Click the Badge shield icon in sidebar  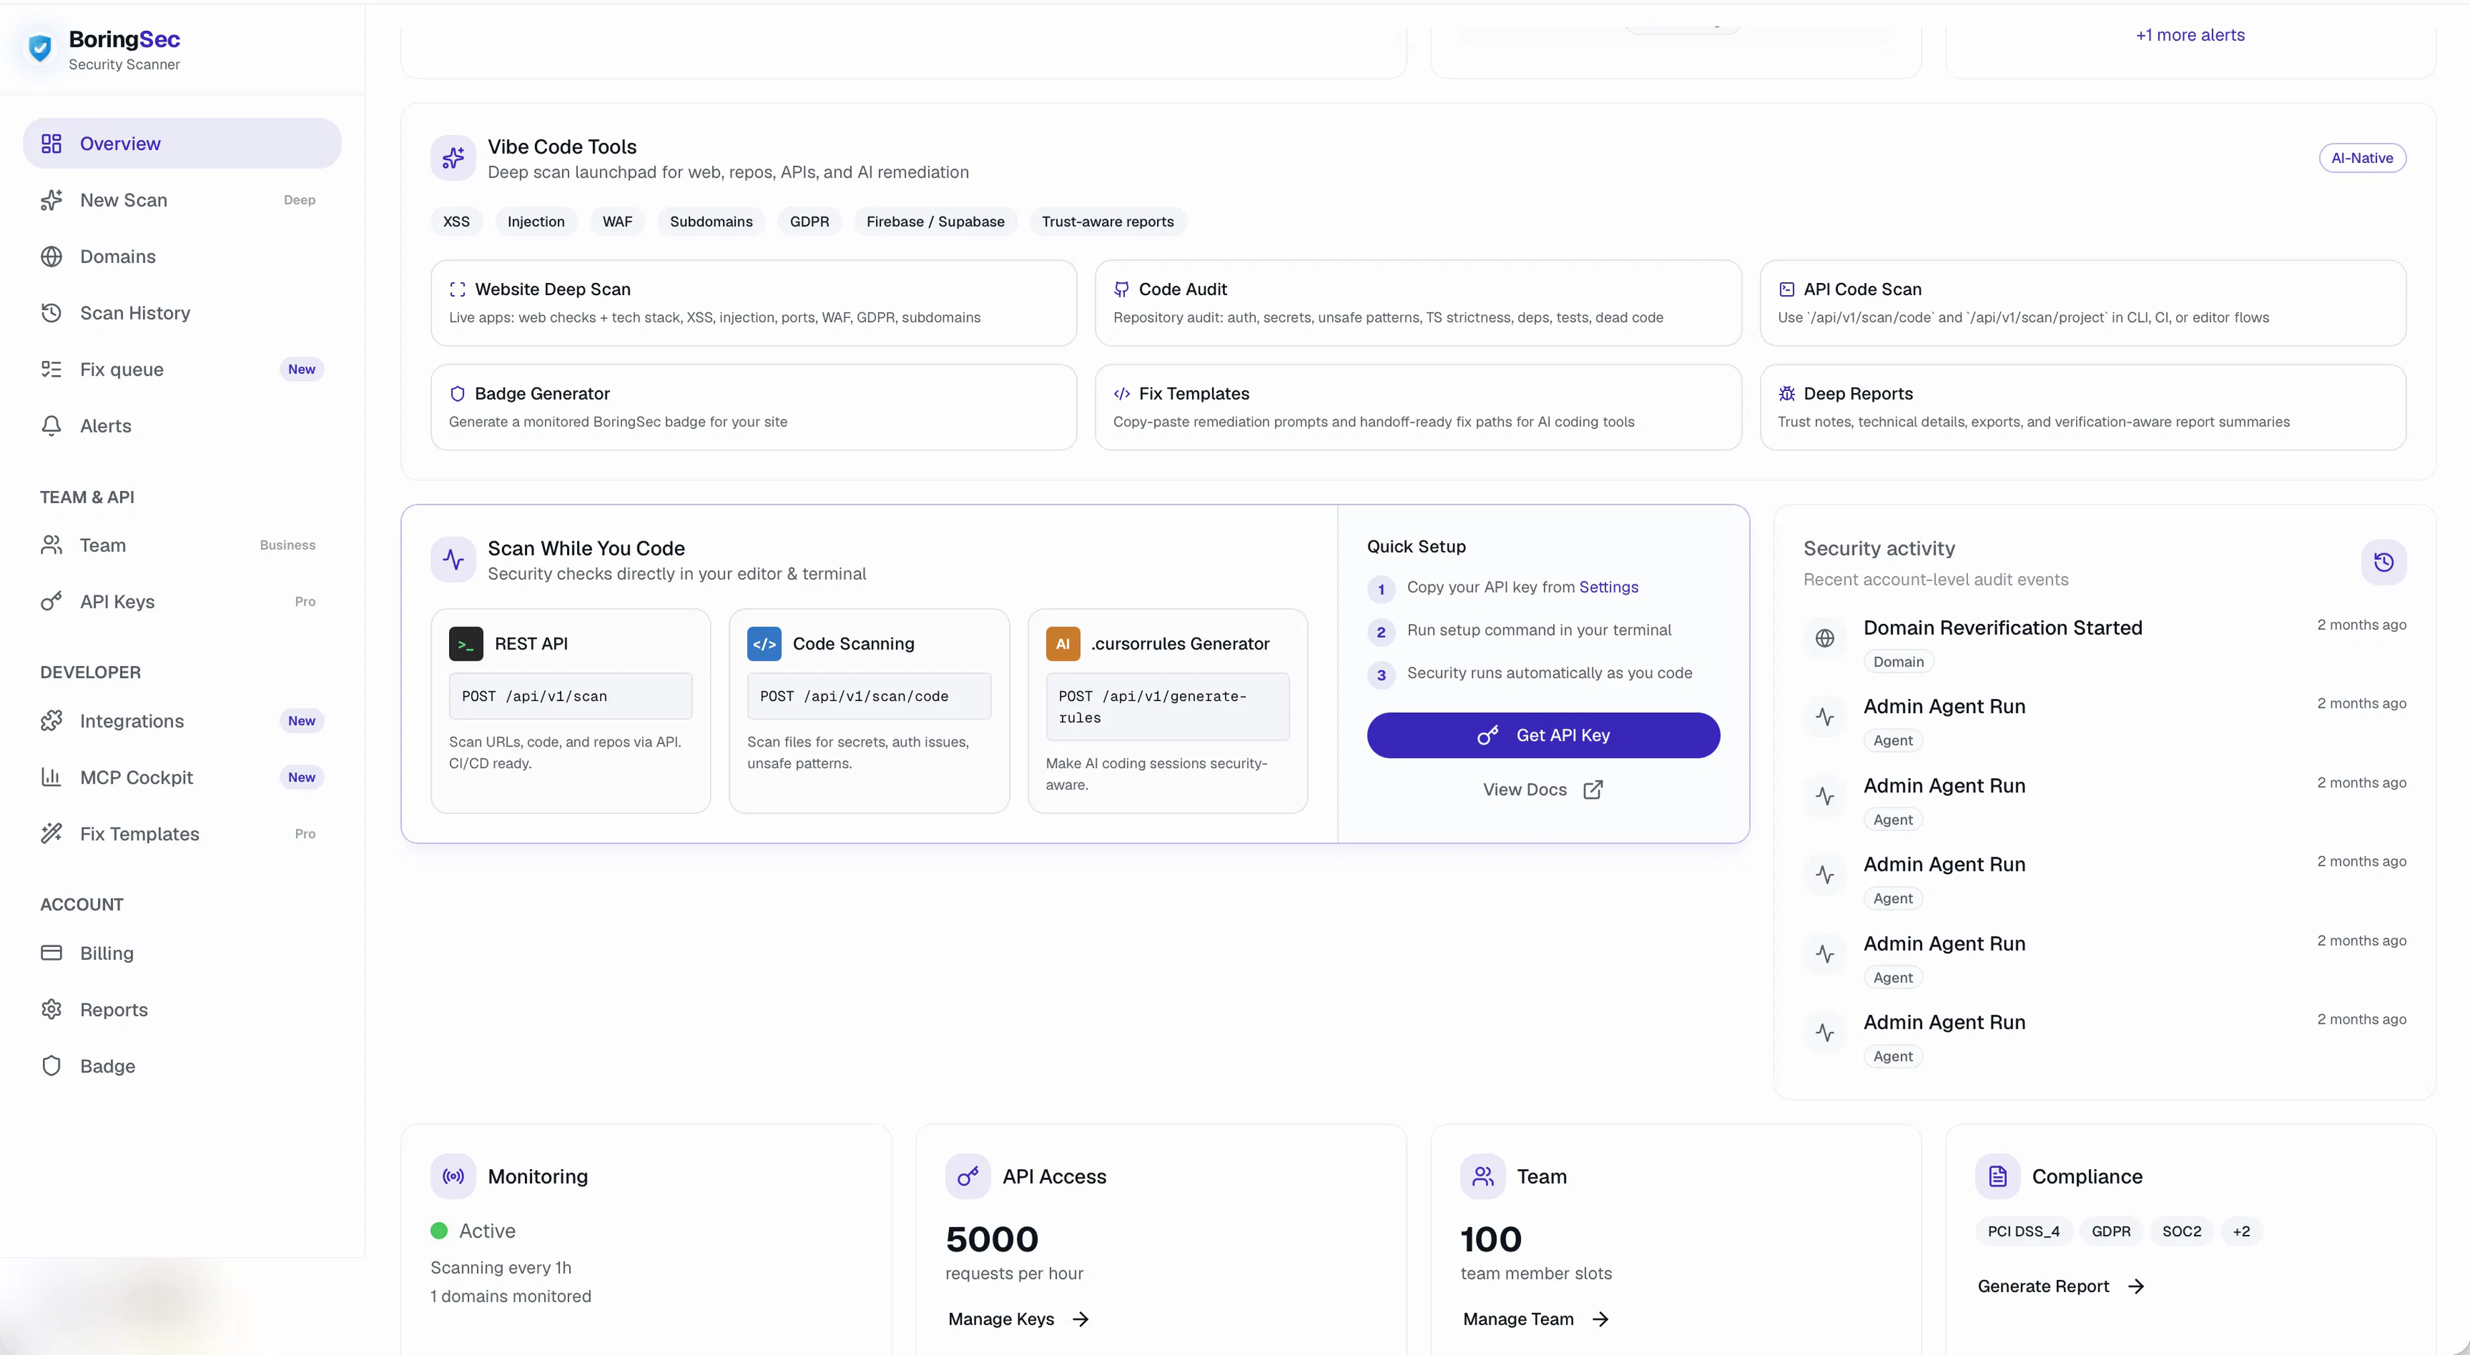click(x=52, y=1067)
